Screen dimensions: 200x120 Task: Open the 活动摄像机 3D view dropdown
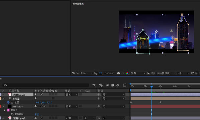click(x=166, y=73)
